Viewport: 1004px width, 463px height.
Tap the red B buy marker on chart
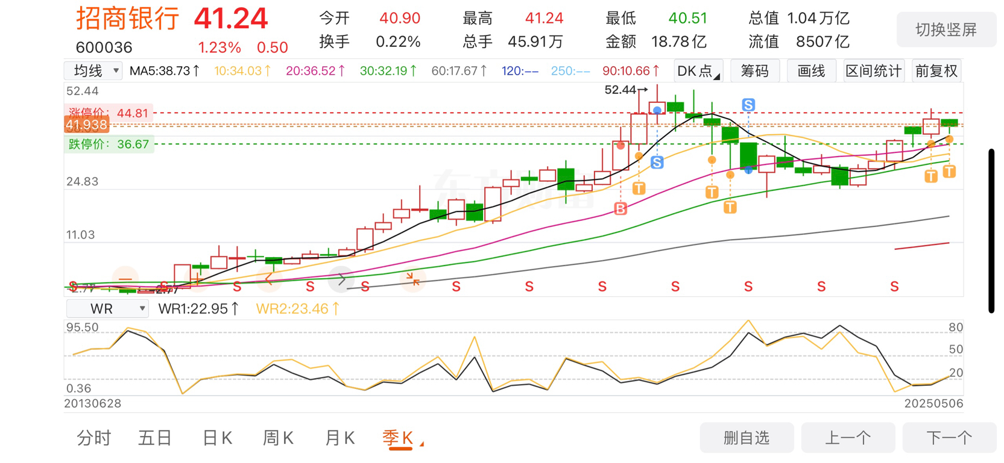pos(620,209)
